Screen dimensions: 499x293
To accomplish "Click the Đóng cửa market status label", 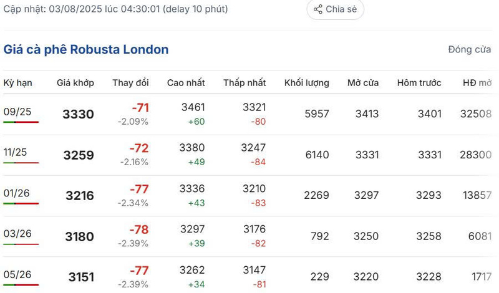I will (x=469, y=50).
